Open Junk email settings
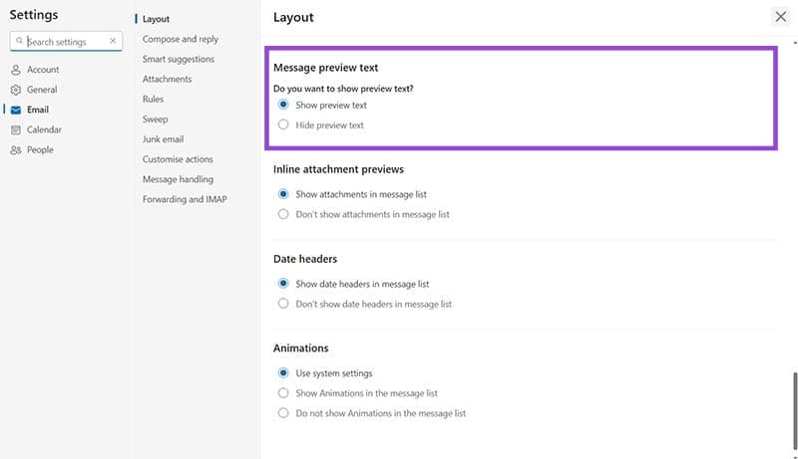Image resolution: width=798 pixels, height=459 pixels. coord(163,139)
